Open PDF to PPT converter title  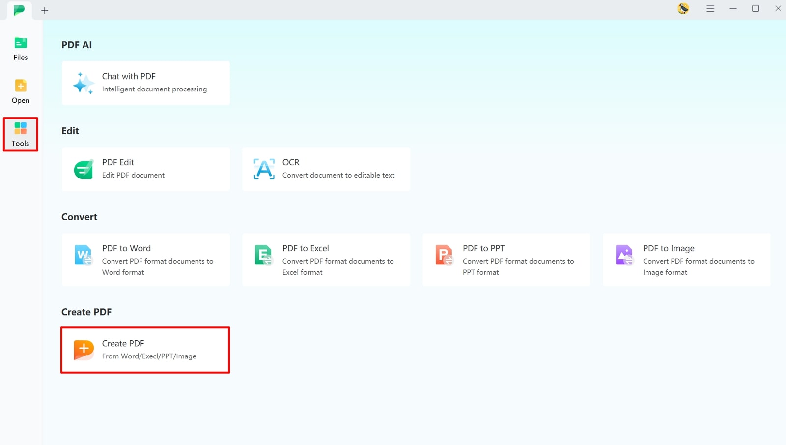coord(483,248)
